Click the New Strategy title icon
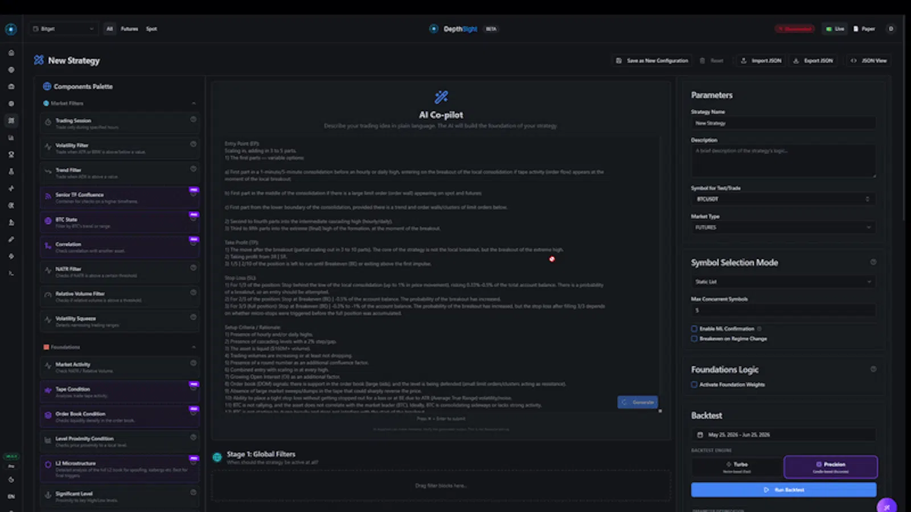 click(x=39, y=60)
